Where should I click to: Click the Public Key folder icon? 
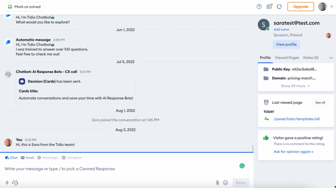pos(266,69)
